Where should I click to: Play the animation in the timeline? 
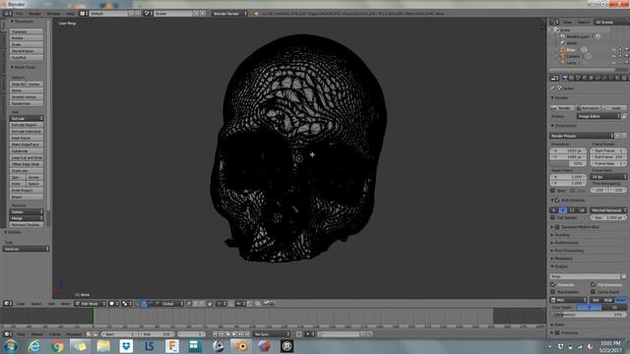[x=234, y=334]
